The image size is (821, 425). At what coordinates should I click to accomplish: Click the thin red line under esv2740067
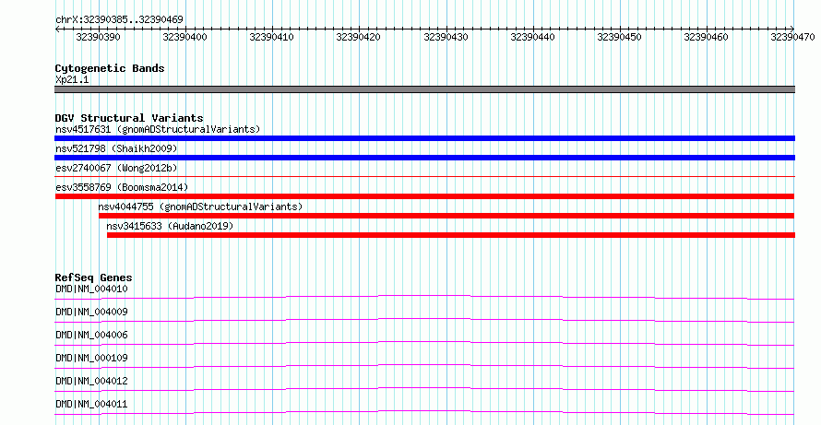tap(424, 177)
